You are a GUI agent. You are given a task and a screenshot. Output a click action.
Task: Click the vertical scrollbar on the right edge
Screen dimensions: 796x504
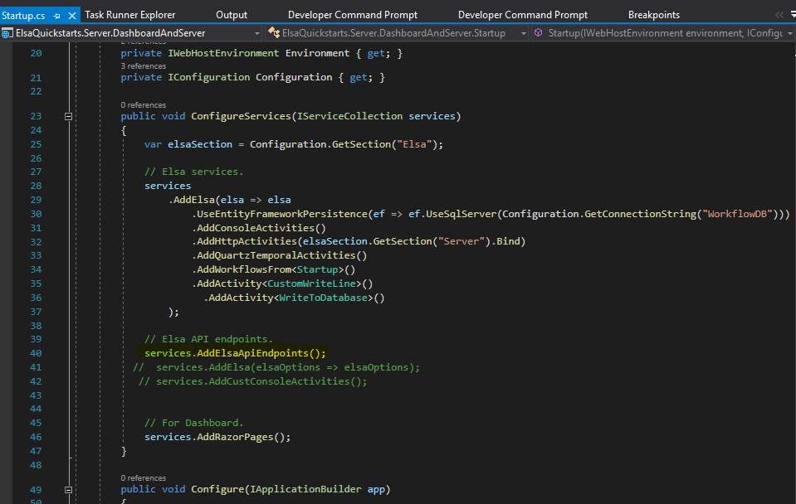pyautogui.click(x=792, y=249)
